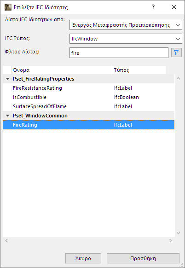The height and width of the screenshot is (268, 185).
Task: Click the Άκυρο cancel button
Action: coord(83,258)
